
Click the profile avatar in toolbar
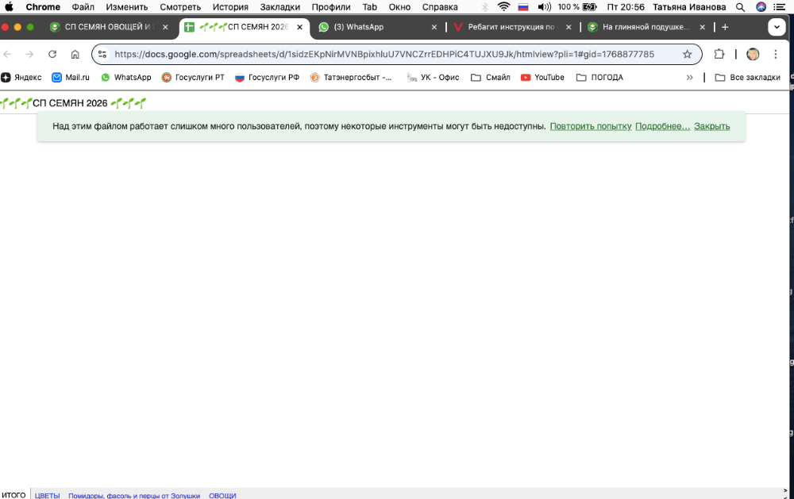(753, 55)
